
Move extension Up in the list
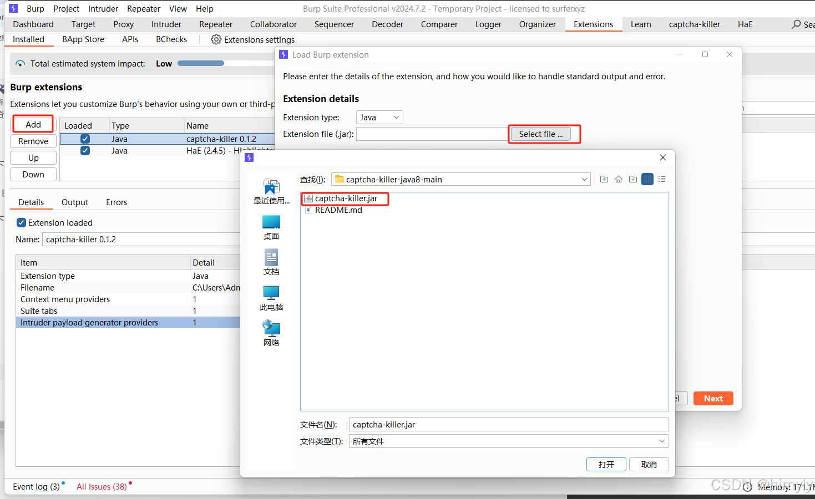click(33, 158)
